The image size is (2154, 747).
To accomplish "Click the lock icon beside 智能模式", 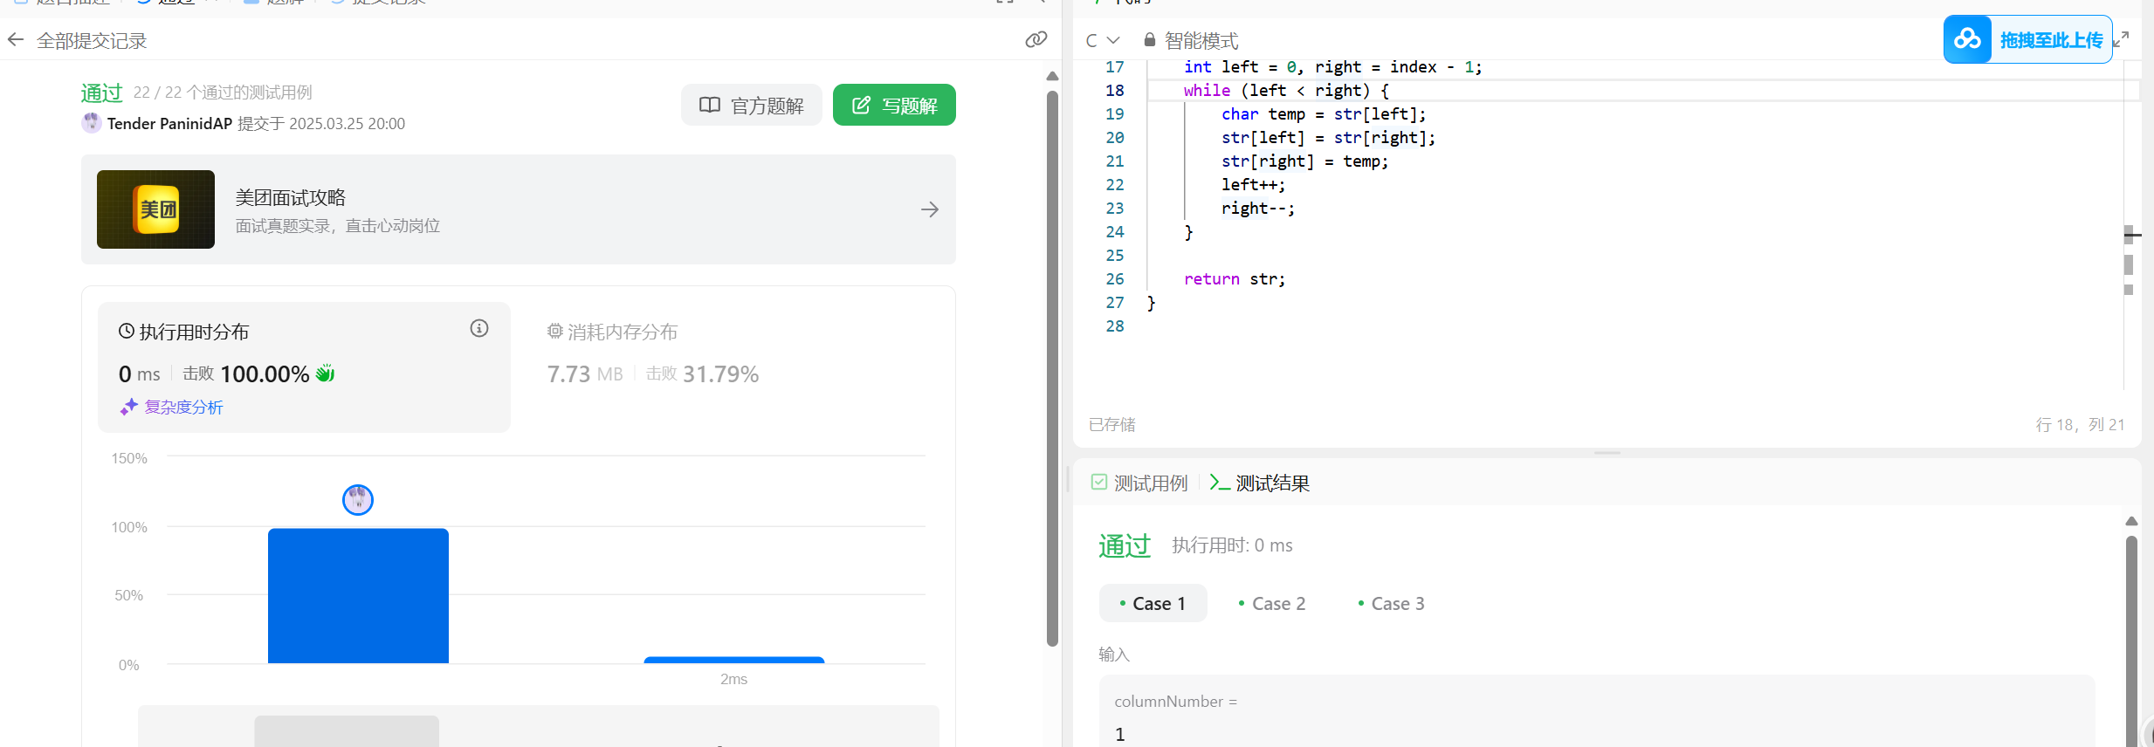I will click(1150, 40).
